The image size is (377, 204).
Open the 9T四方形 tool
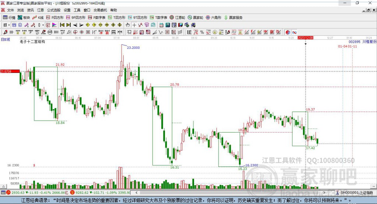[137, 18]
